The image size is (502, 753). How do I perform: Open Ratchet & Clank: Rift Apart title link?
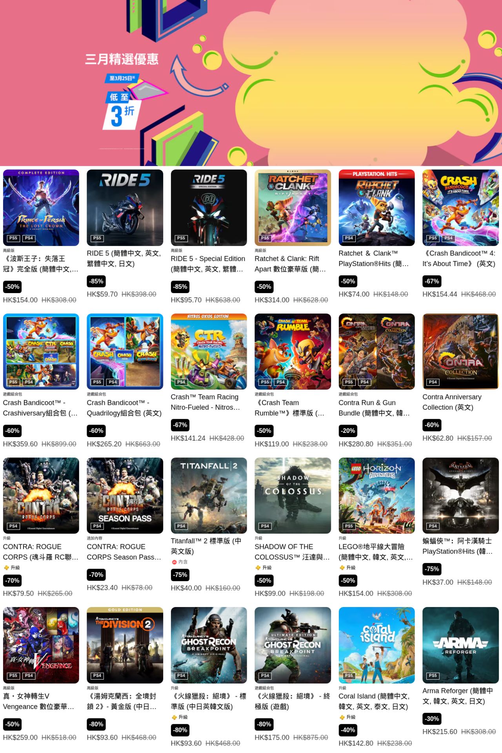[x=290, y=264]
